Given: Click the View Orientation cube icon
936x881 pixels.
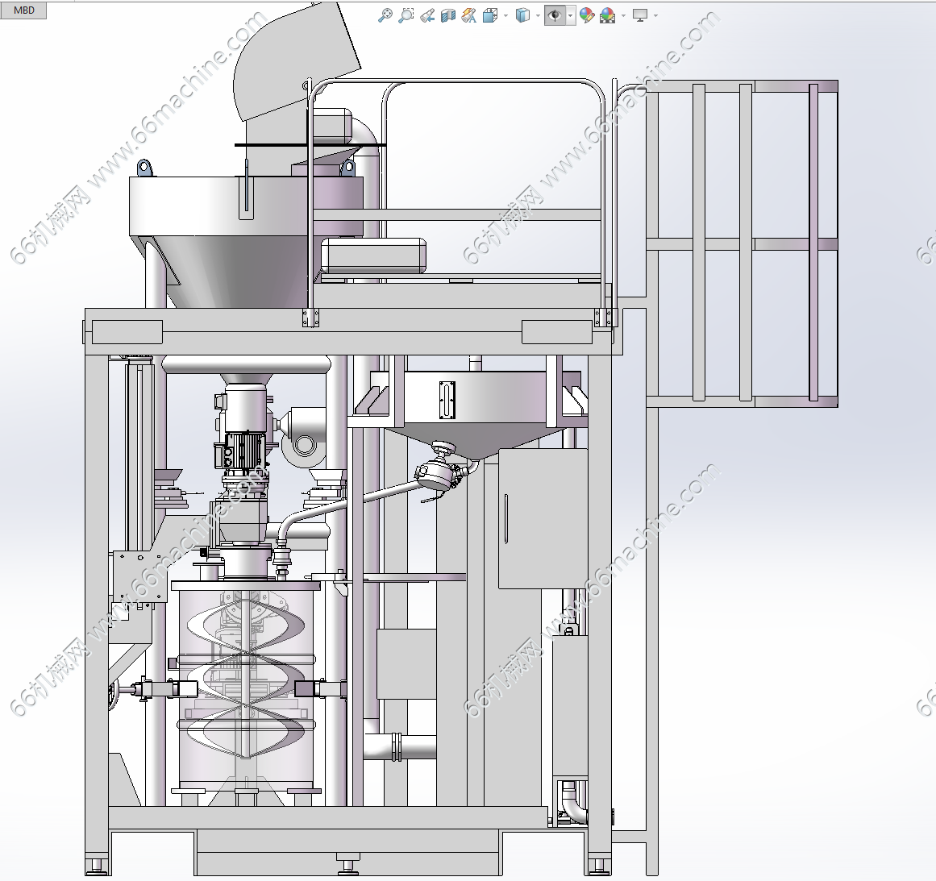Looking at the screenshot, I should click(x=490, y=15).
